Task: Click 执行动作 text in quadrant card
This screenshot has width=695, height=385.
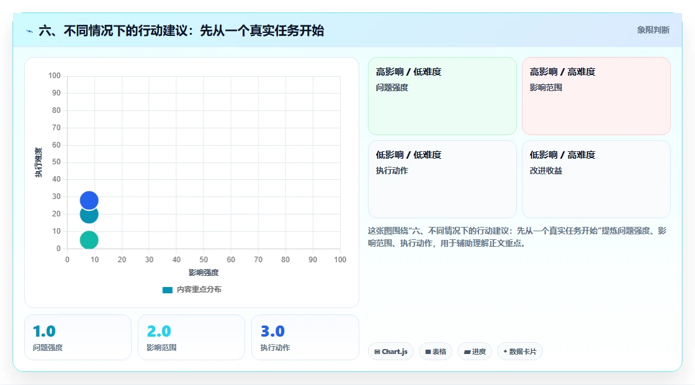Action: (x=392, y=170)
